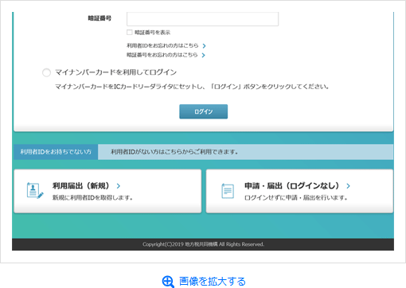Image resolution: width=406 pixels, height=288 pixels.
Task: Click chevron beside 暗証番号をお忘れの方 link
Action: (x=203, y=55)
